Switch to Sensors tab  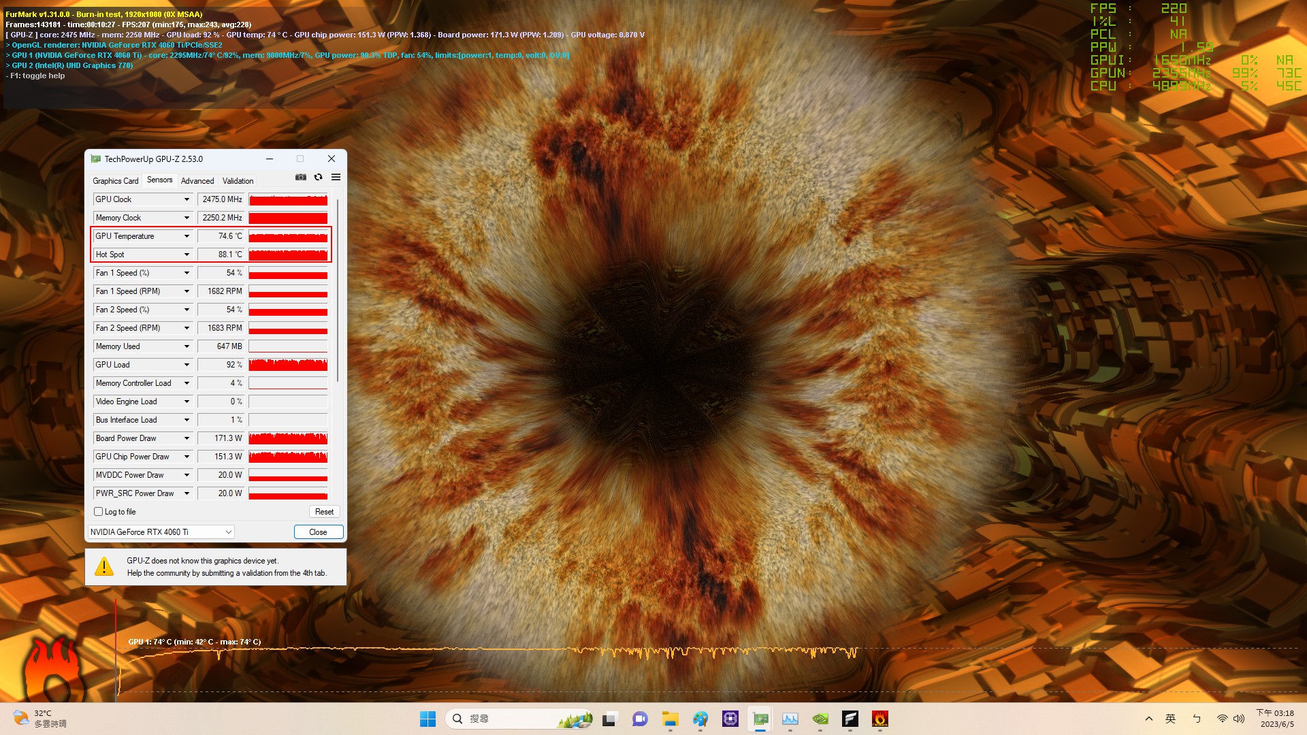click(160, 180)
